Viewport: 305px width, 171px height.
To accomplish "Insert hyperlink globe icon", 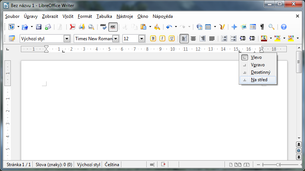I will click(x=199, y=27).
